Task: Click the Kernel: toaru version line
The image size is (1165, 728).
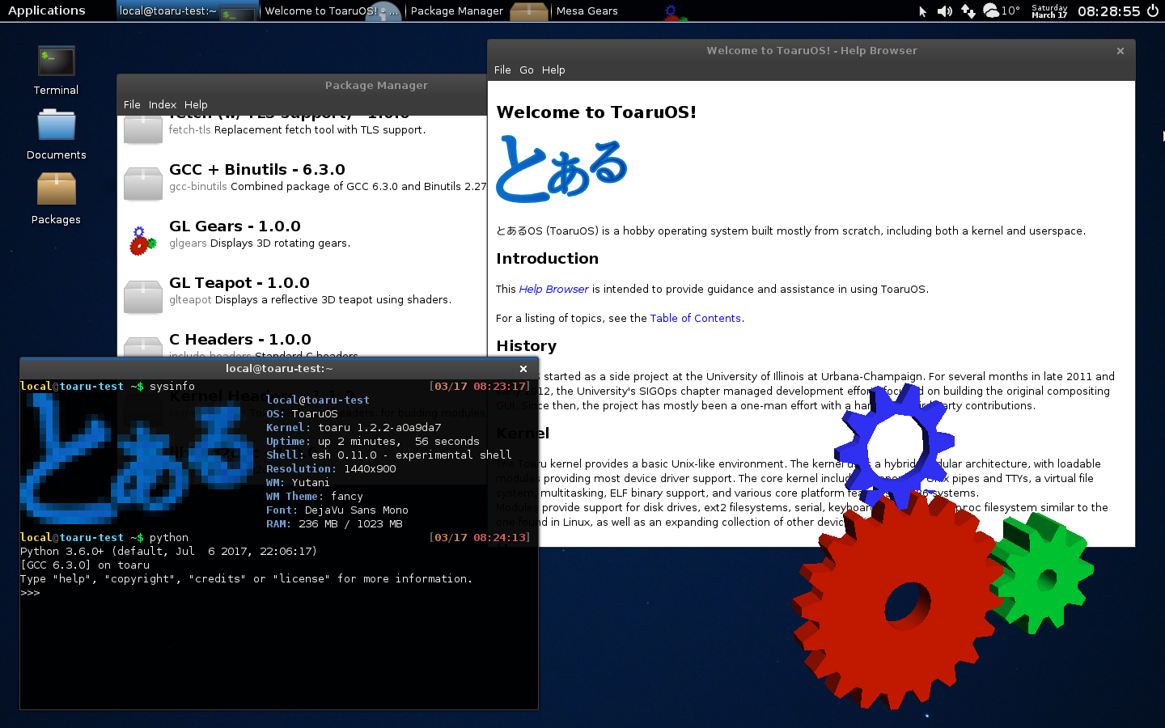Action: 354,427
